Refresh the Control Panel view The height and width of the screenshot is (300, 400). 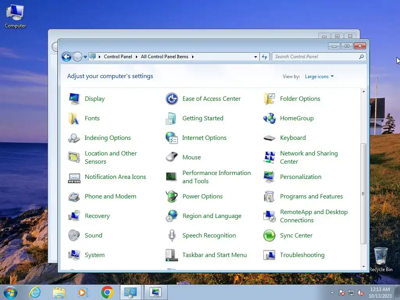click(264, 57)
